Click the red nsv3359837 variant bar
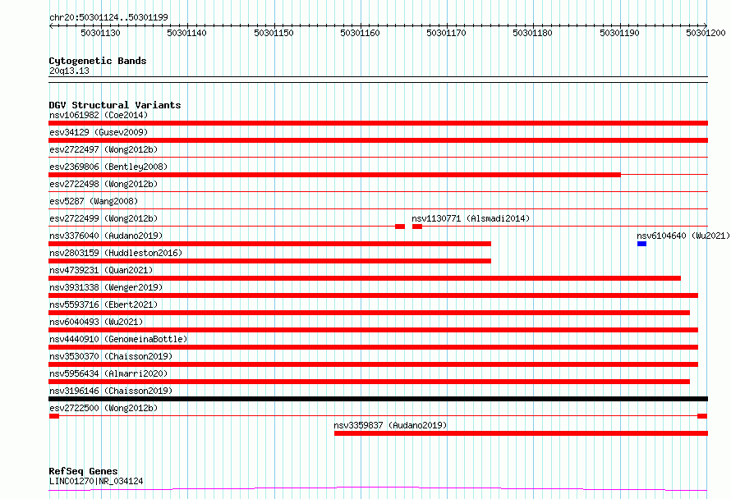Screen dimensions: 731x499 pos(521,433)
